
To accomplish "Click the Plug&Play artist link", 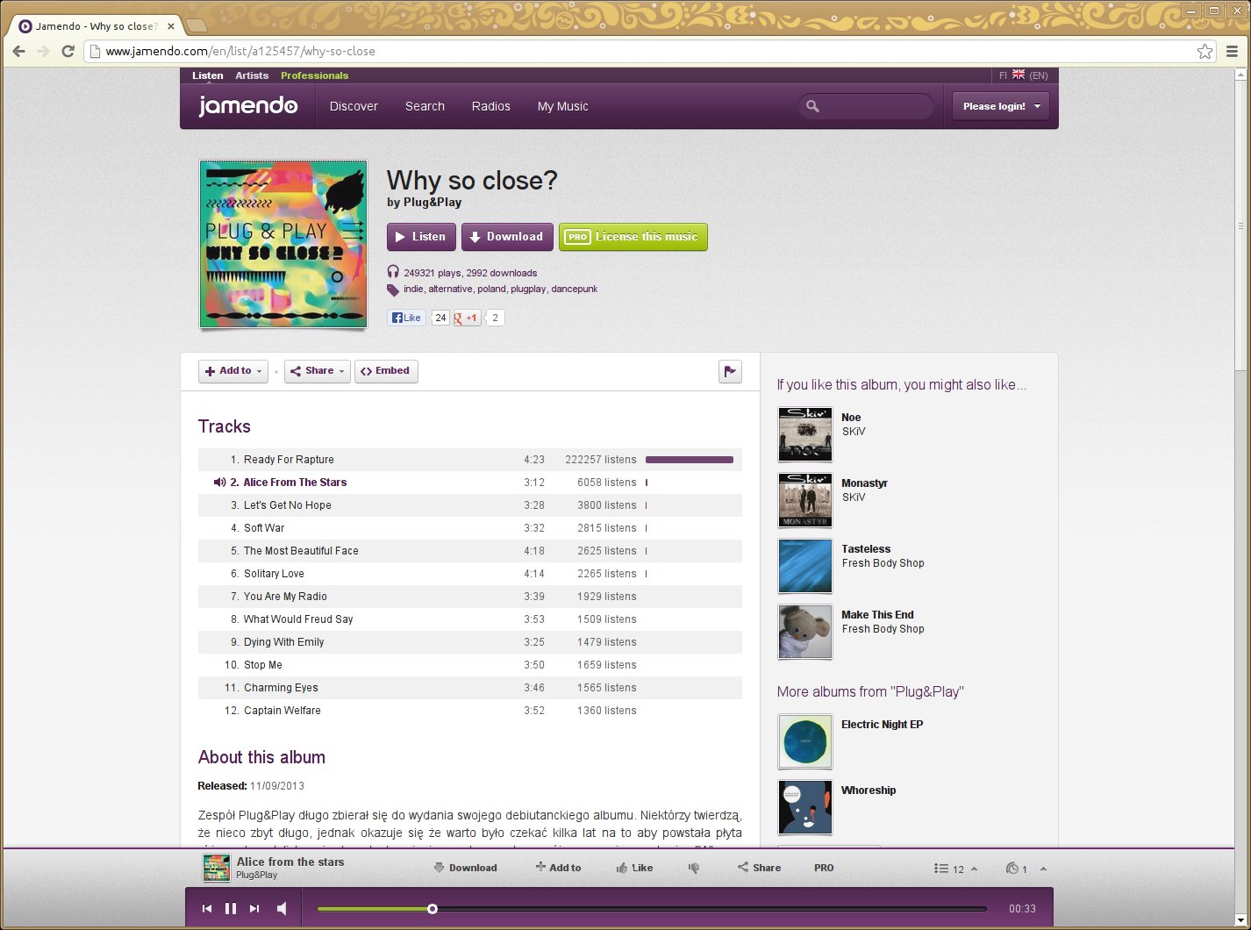I will (x=432, y=202).
